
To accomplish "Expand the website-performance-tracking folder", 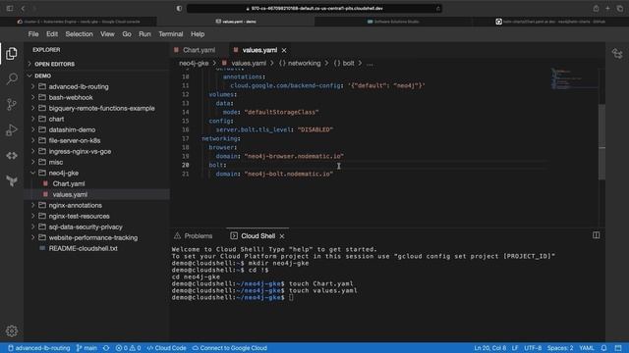I will pyautogui.click(x=93, y=237).
